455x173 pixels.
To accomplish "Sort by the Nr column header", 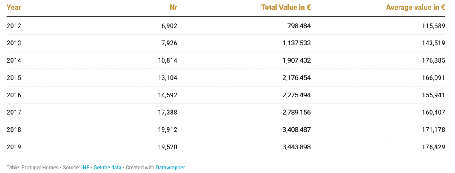I will coord(173,8).
